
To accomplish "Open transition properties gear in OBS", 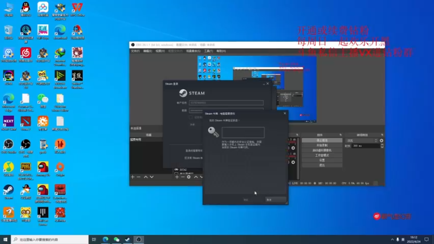I will 381,140.
